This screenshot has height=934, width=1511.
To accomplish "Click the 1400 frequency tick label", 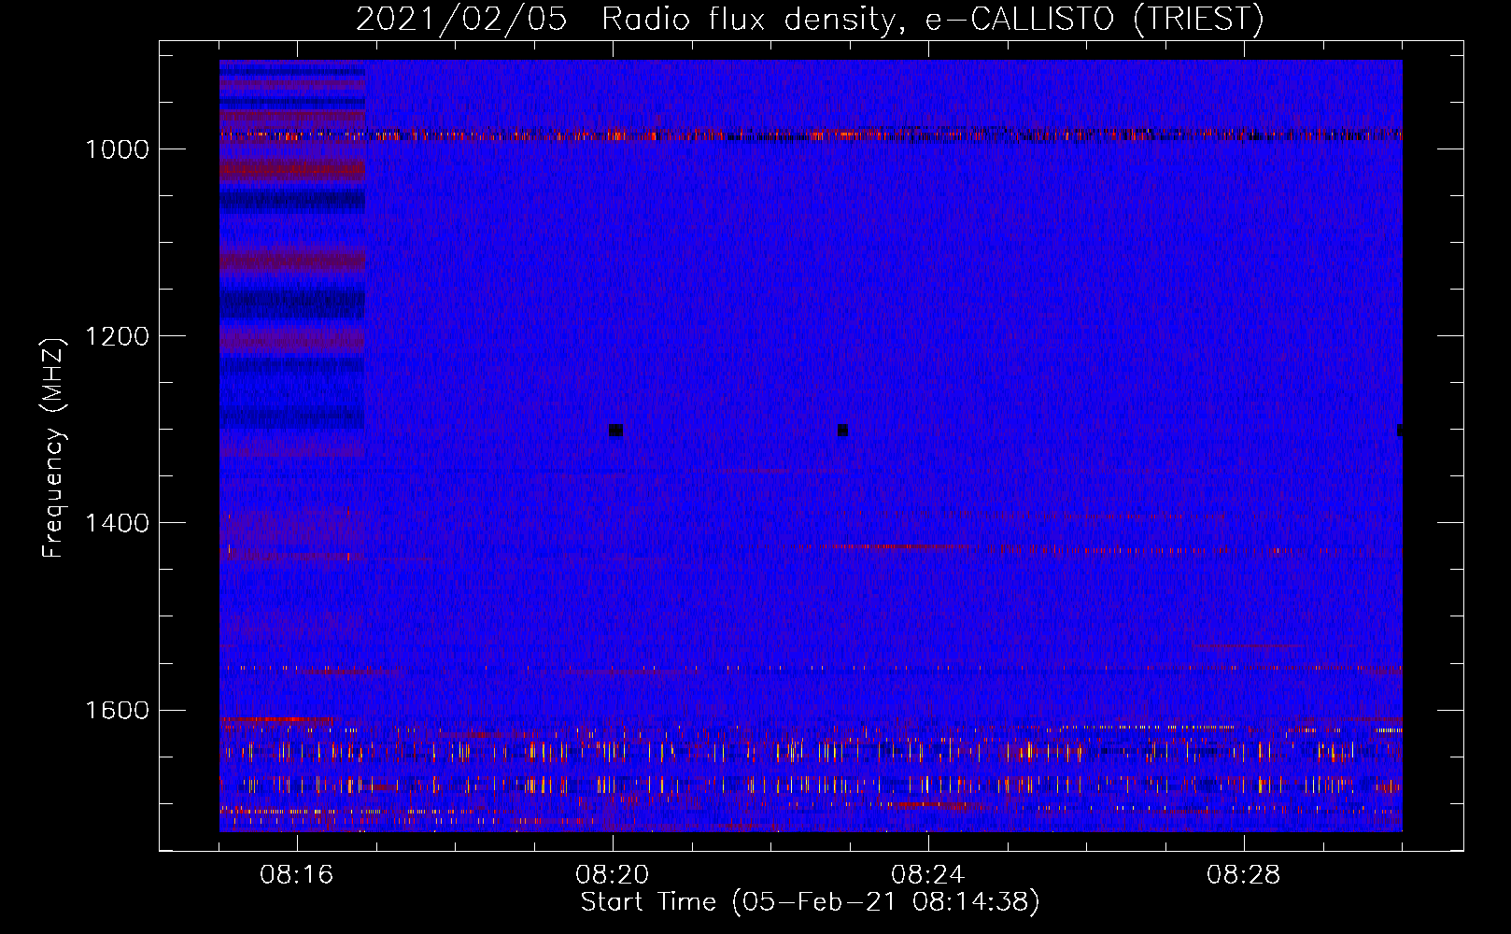I will pyautogui.click(x=117, y=523).
